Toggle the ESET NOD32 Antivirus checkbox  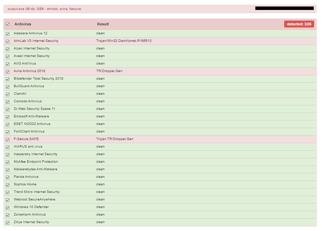pyautogui.click(x=8, y=125)
